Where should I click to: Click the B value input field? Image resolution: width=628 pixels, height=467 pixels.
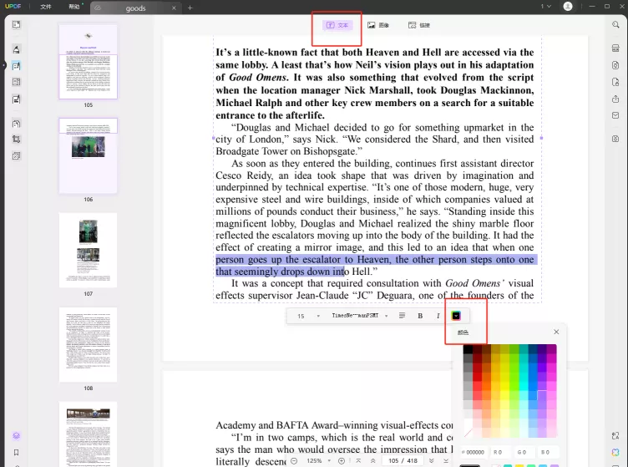point(548,452)
